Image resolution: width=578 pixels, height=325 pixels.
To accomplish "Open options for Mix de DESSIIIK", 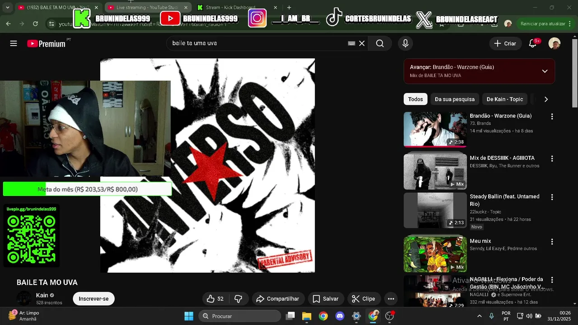I will 552,159.
